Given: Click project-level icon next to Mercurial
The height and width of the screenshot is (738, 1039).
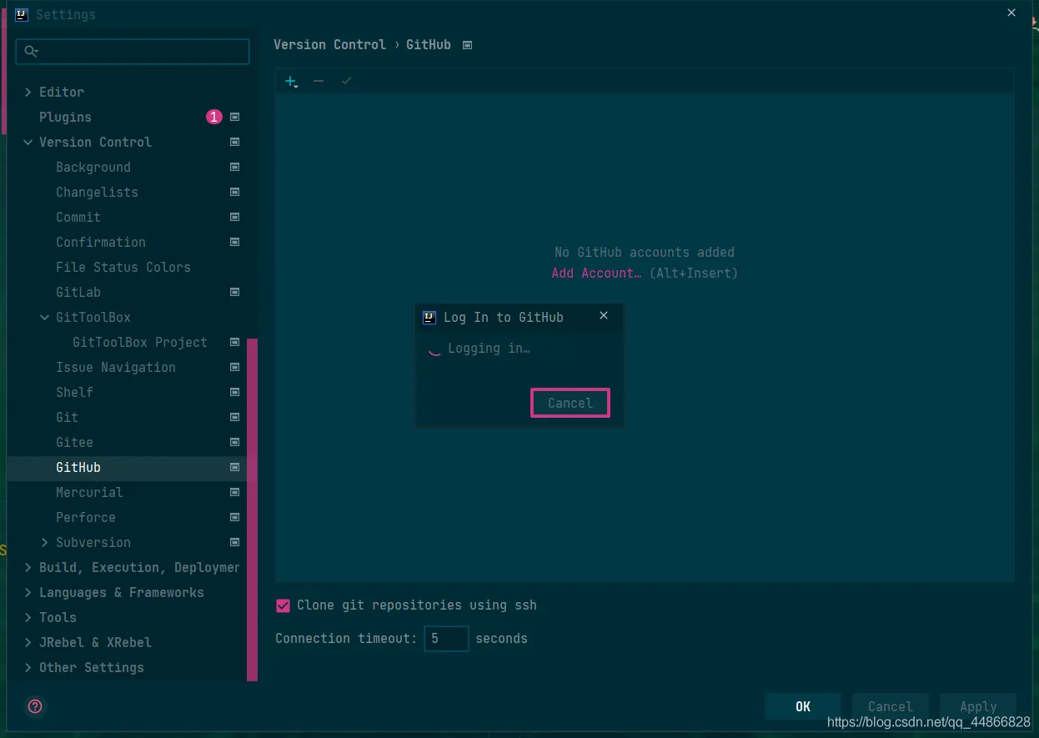Looking at the screenshot, I should [235, 493].
